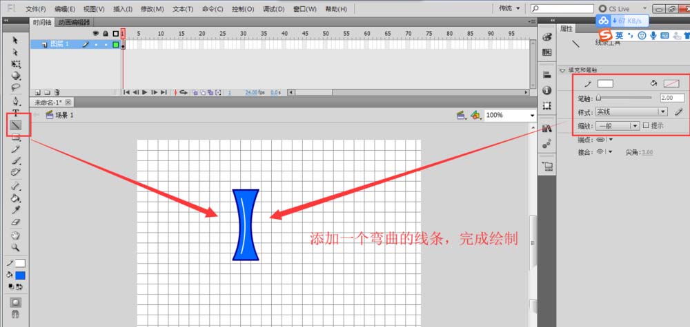This screenshot has width=690, height=327.
Task: Select the Brush tool
Action: pos(15,160)
